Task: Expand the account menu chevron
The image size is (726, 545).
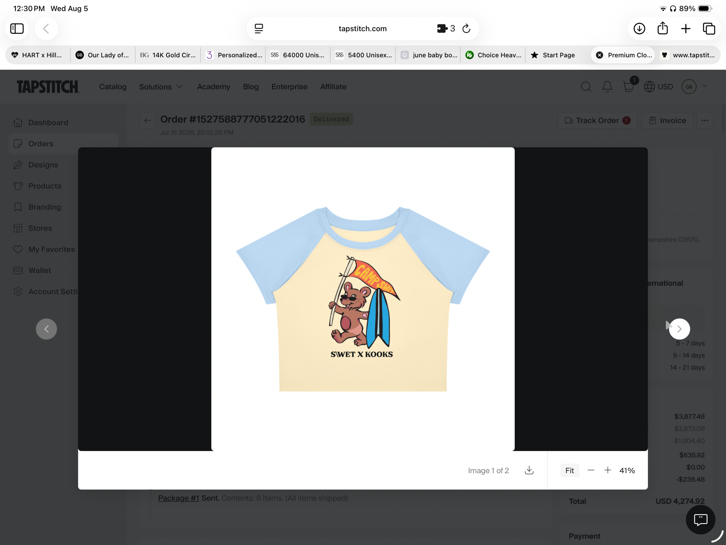Action: 705,86
